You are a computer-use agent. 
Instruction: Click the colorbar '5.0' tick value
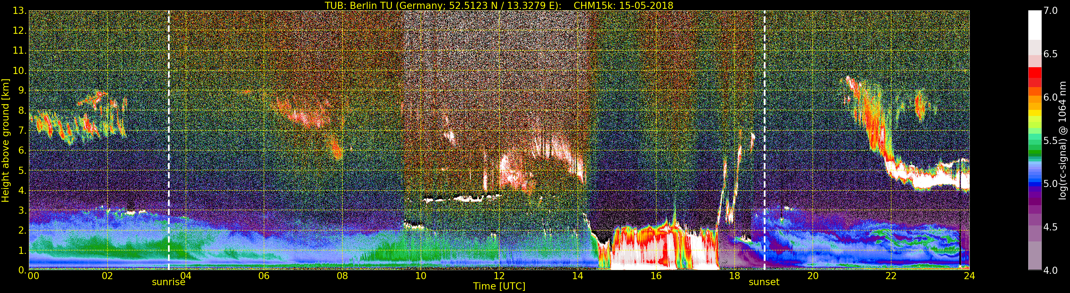tap(1050, 183)
